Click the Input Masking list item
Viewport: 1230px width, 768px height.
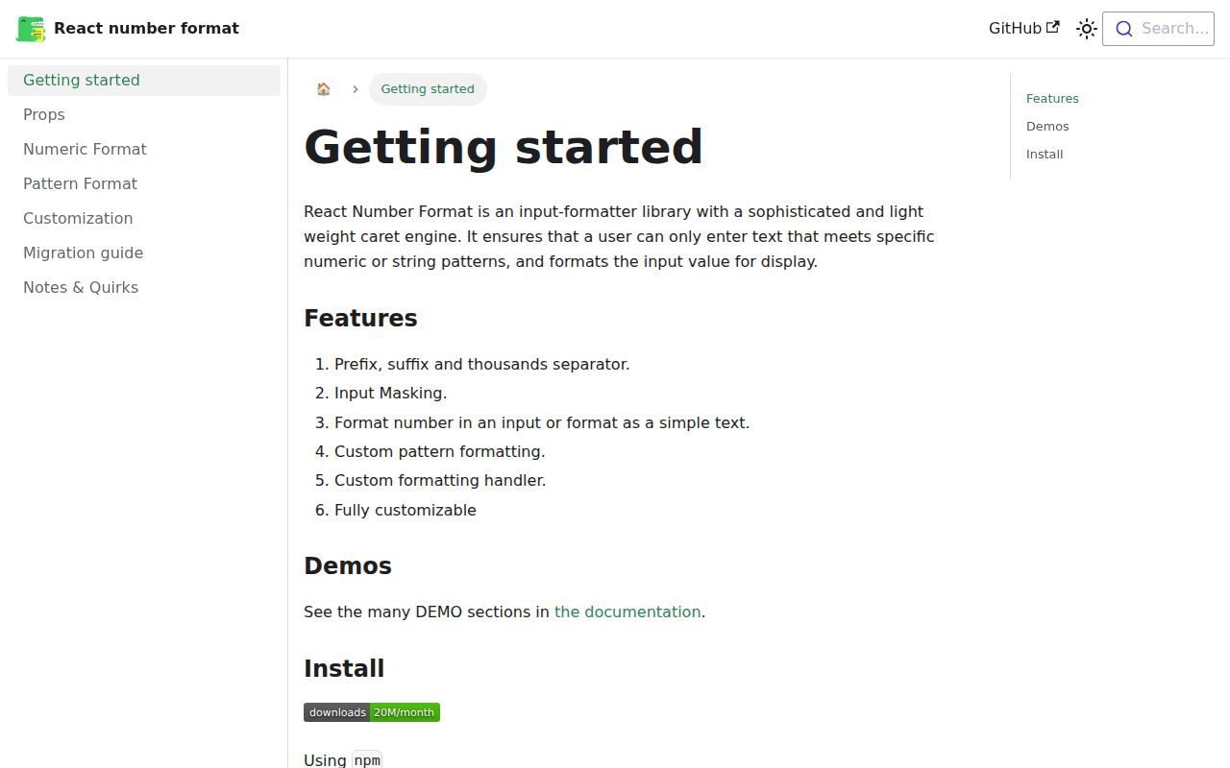(x=390, y=394)
